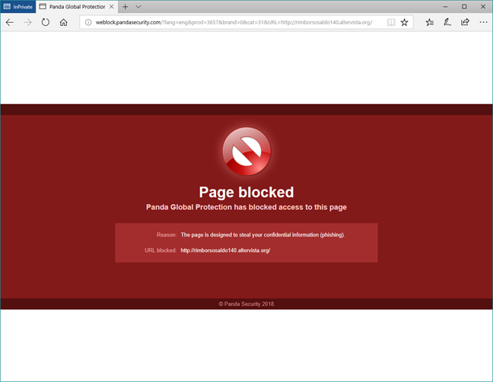Open the favorites hub
Screen dimensions: 493x382
(430, 22)
